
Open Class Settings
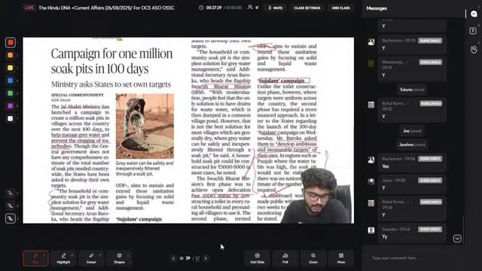click(307, 8)
